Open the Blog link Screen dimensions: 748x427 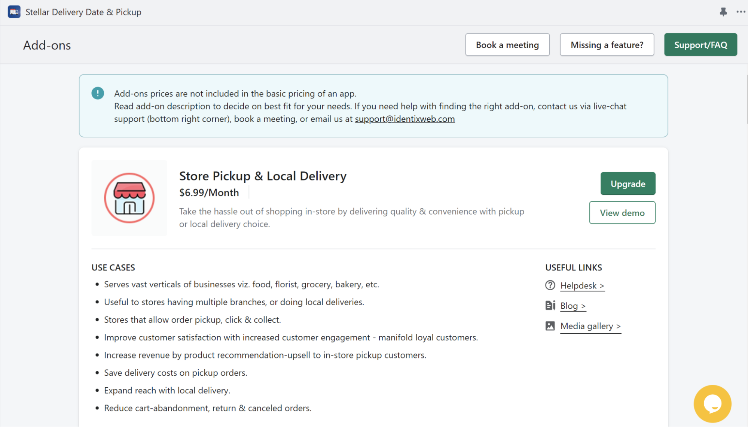pos(573,306)
